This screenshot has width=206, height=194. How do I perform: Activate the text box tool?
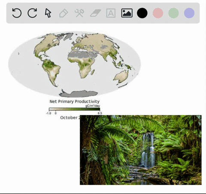tap(111, 13)
